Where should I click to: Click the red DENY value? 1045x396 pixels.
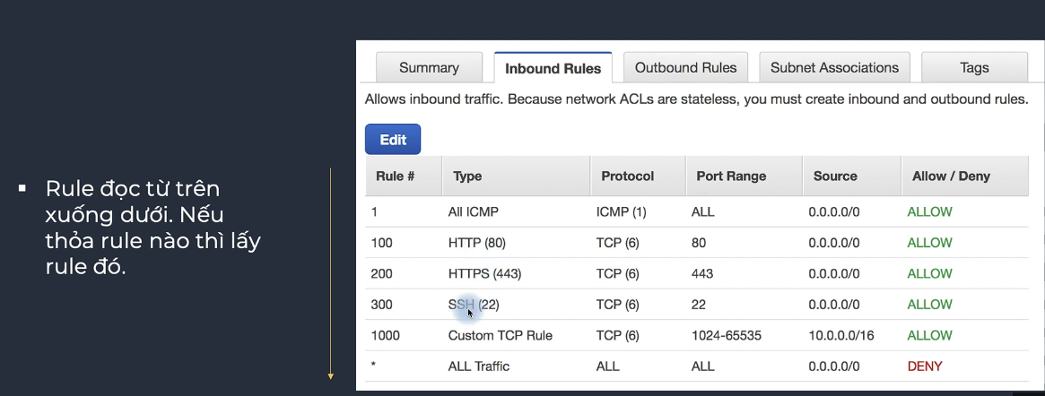click(x=925, y=366)
